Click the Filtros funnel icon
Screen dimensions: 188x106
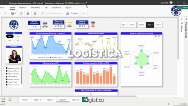(182, 23)
